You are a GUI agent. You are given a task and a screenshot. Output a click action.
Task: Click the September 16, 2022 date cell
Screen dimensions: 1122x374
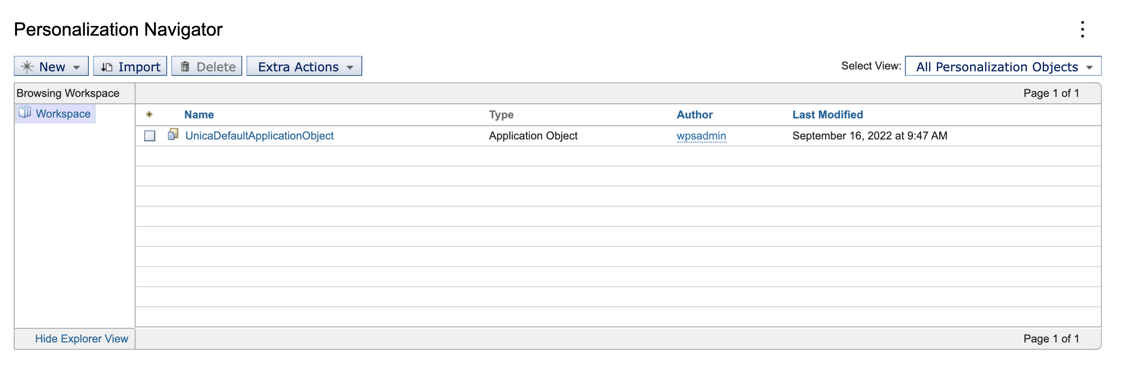tap(870, 136)
